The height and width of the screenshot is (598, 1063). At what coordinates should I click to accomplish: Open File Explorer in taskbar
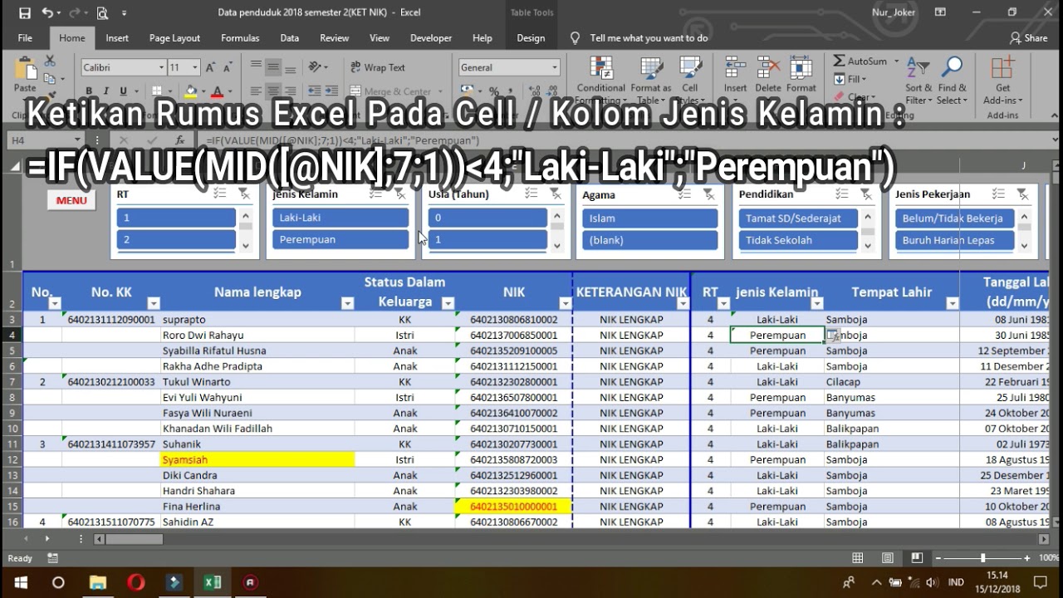coord(98,582)
